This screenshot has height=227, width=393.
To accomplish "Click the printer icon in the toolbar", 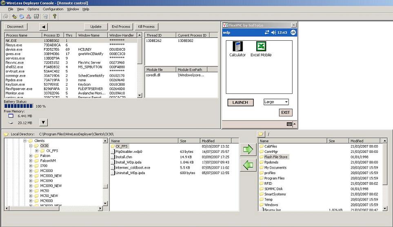I will (5, 16).
